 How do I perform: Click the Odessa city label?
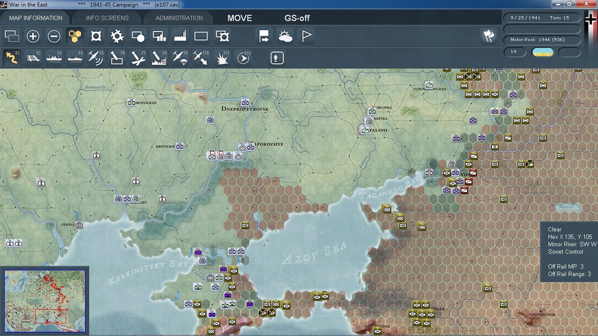tap(68, 224)
